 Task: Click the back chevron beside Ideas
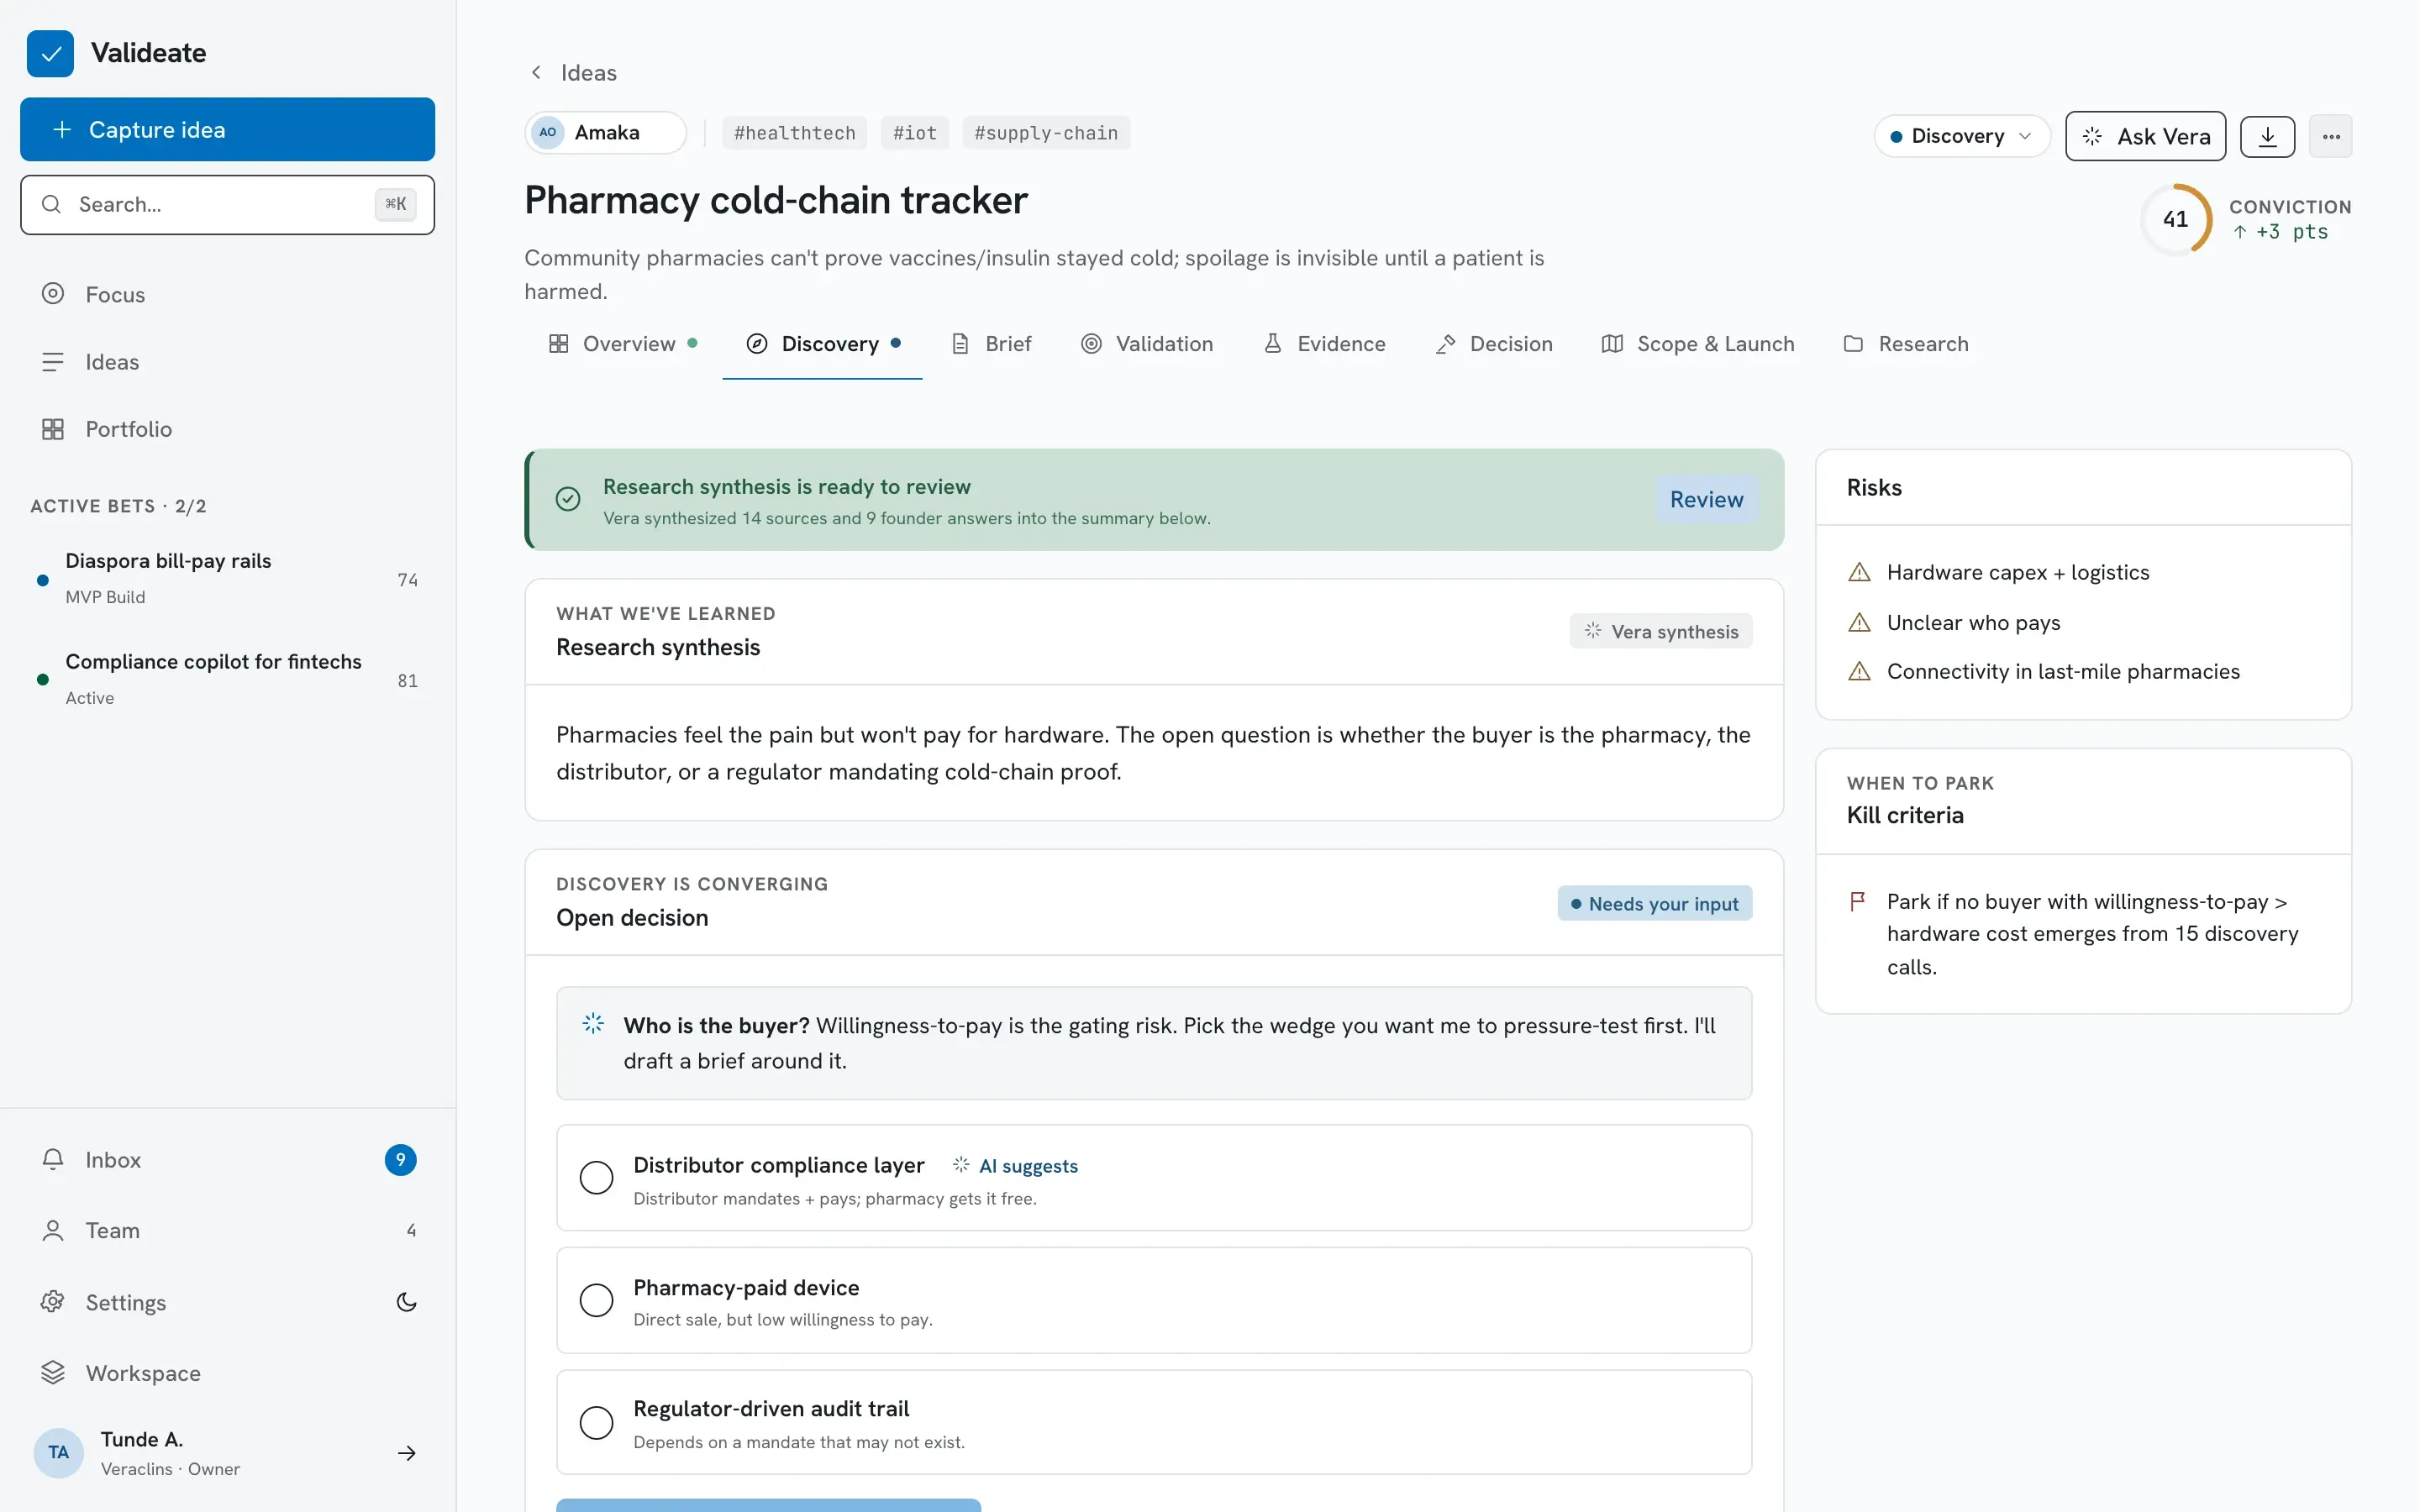point(537,72)
